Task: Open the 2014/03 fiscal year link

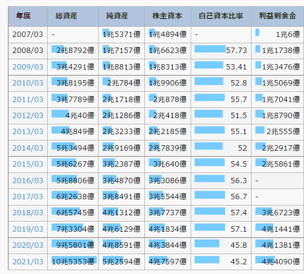Action: [28, 148]
